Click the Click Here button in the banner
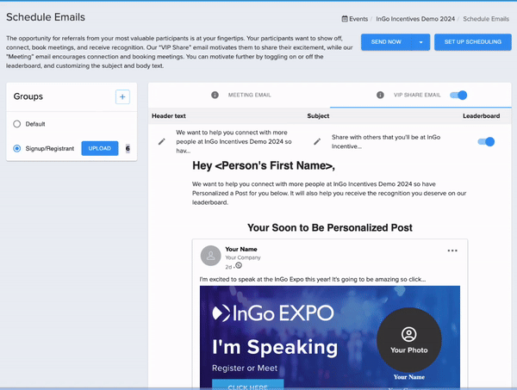The image size is (517, 390). 247,384
